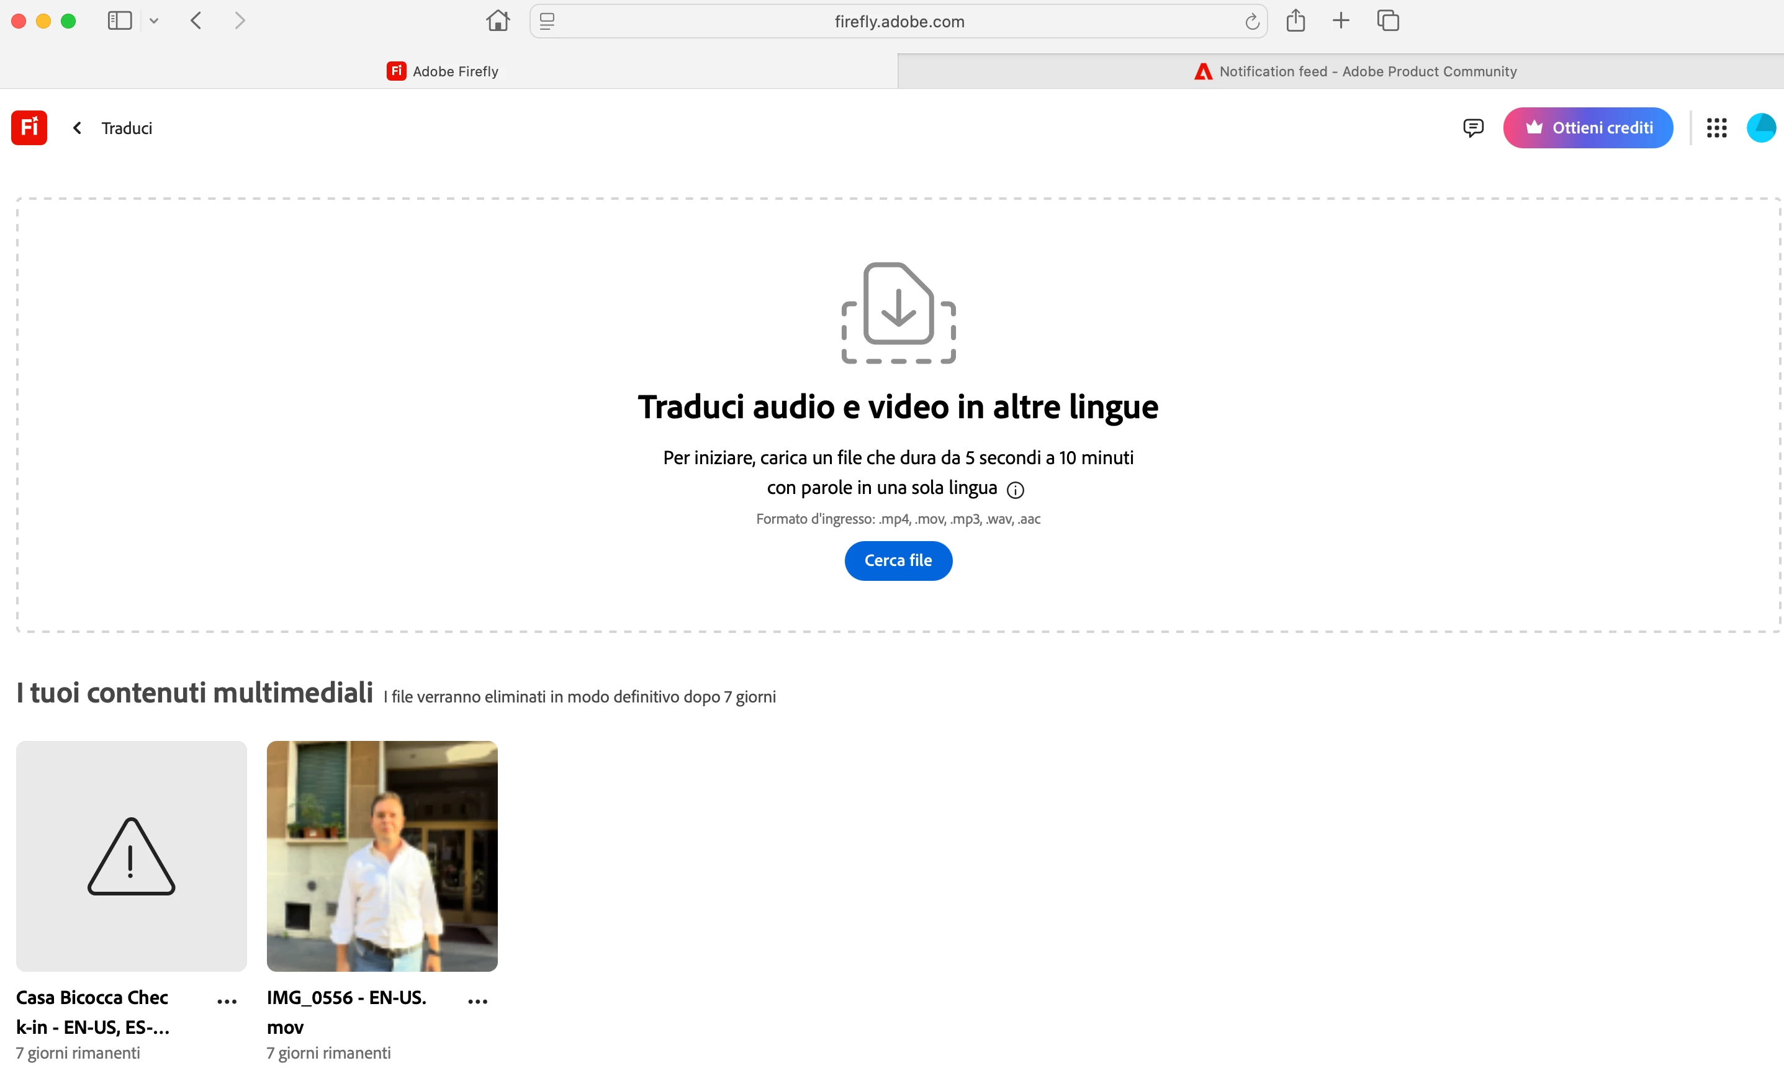Click the file upload drop icon
Screen dimensions: 1784x1081
click(898, 312)
